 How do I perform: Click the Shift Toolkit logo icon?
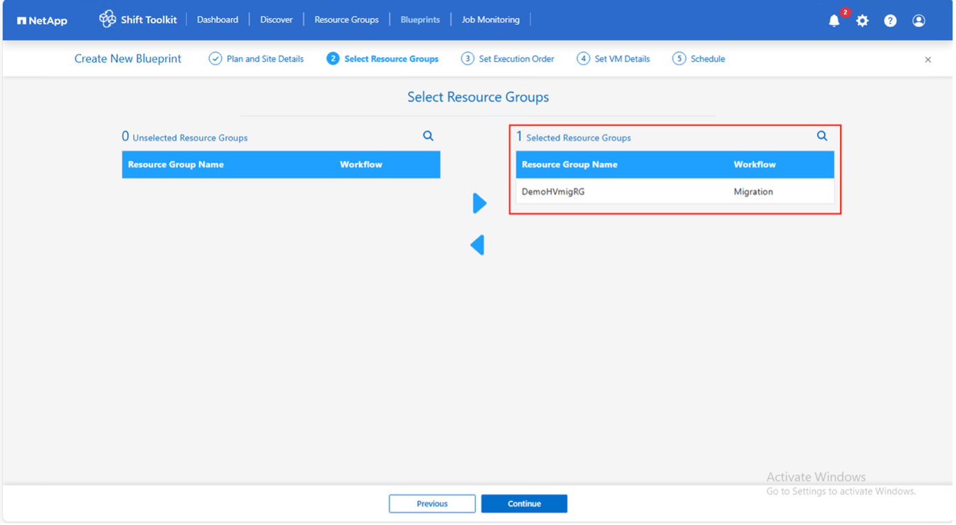click(108, 19)
